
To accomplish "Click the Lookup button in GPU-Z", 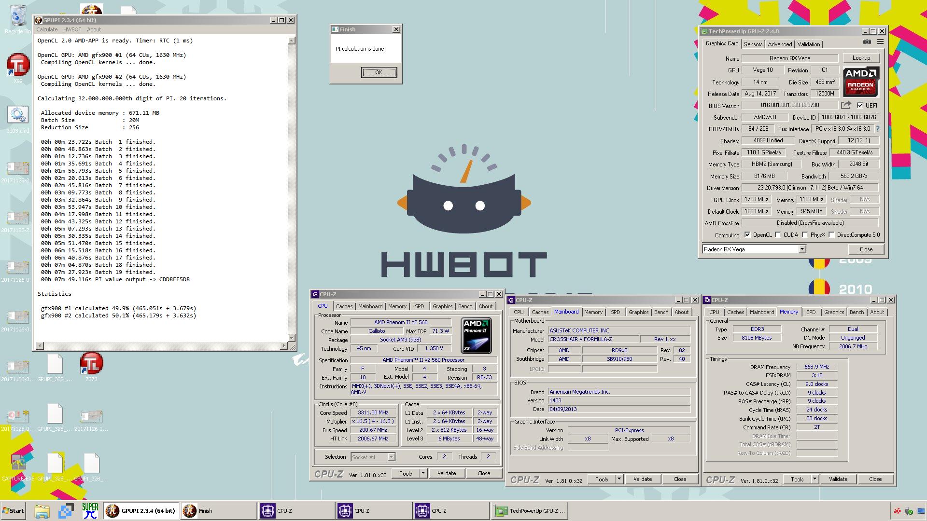I will [x=861, y=58].
